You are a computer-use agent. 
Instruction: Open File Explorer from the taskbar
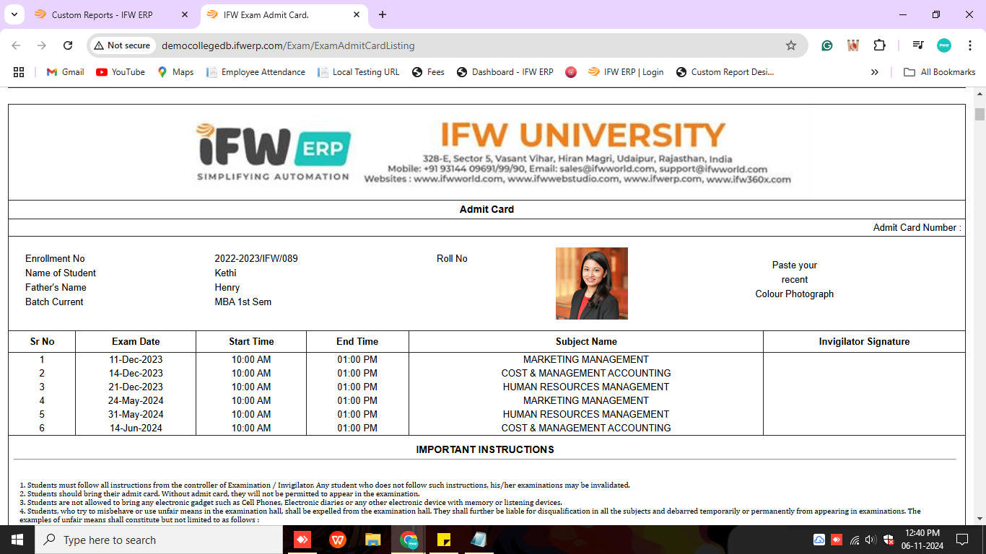372,540
